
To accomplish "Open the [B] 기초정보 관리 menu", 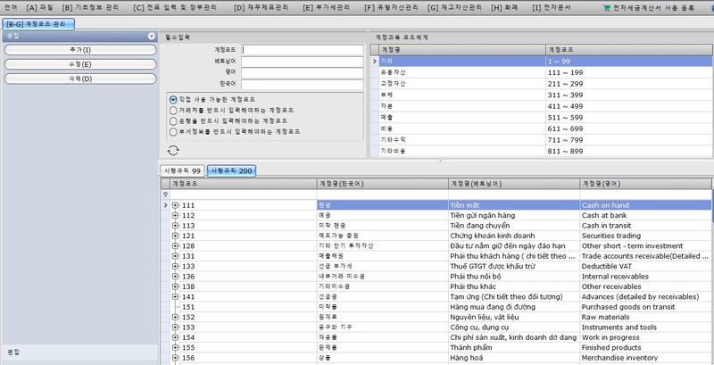I will [94, 6].
